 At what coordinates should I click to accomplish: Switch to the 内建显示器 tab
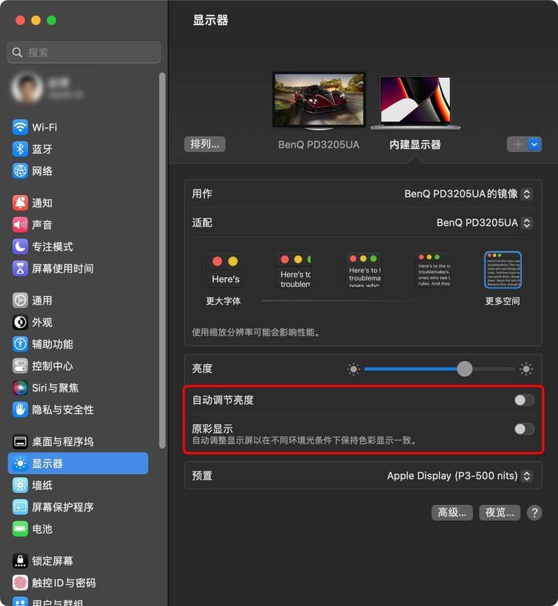416,144
